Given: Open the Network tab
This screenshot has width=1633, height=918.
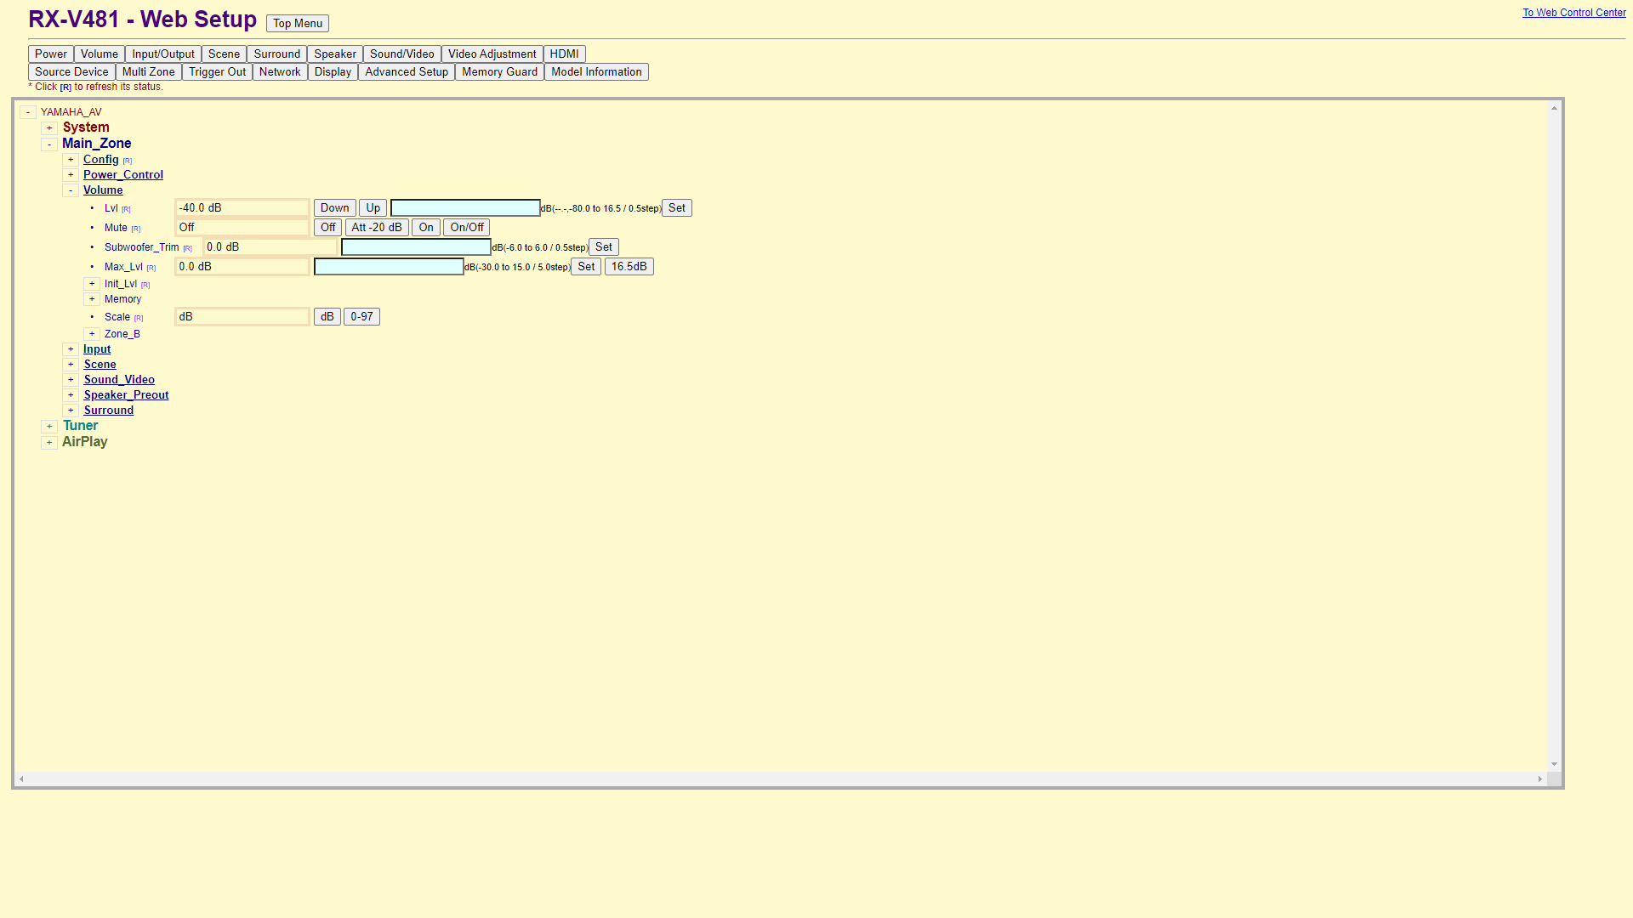Looking at the screenshot, I should 280,72.
